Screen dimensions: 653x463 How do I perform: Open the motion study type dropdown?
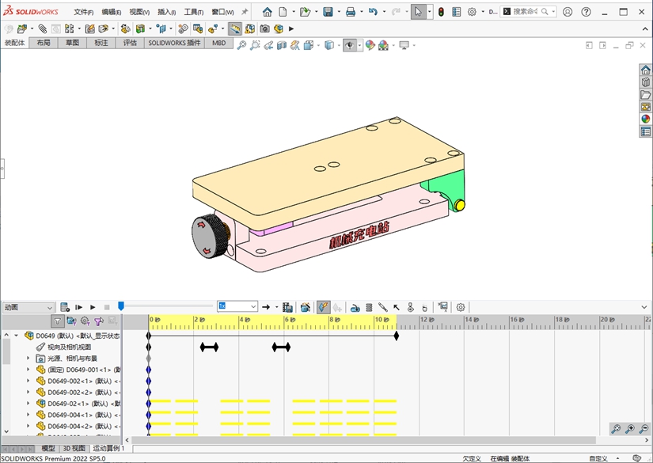coord(28,307)
